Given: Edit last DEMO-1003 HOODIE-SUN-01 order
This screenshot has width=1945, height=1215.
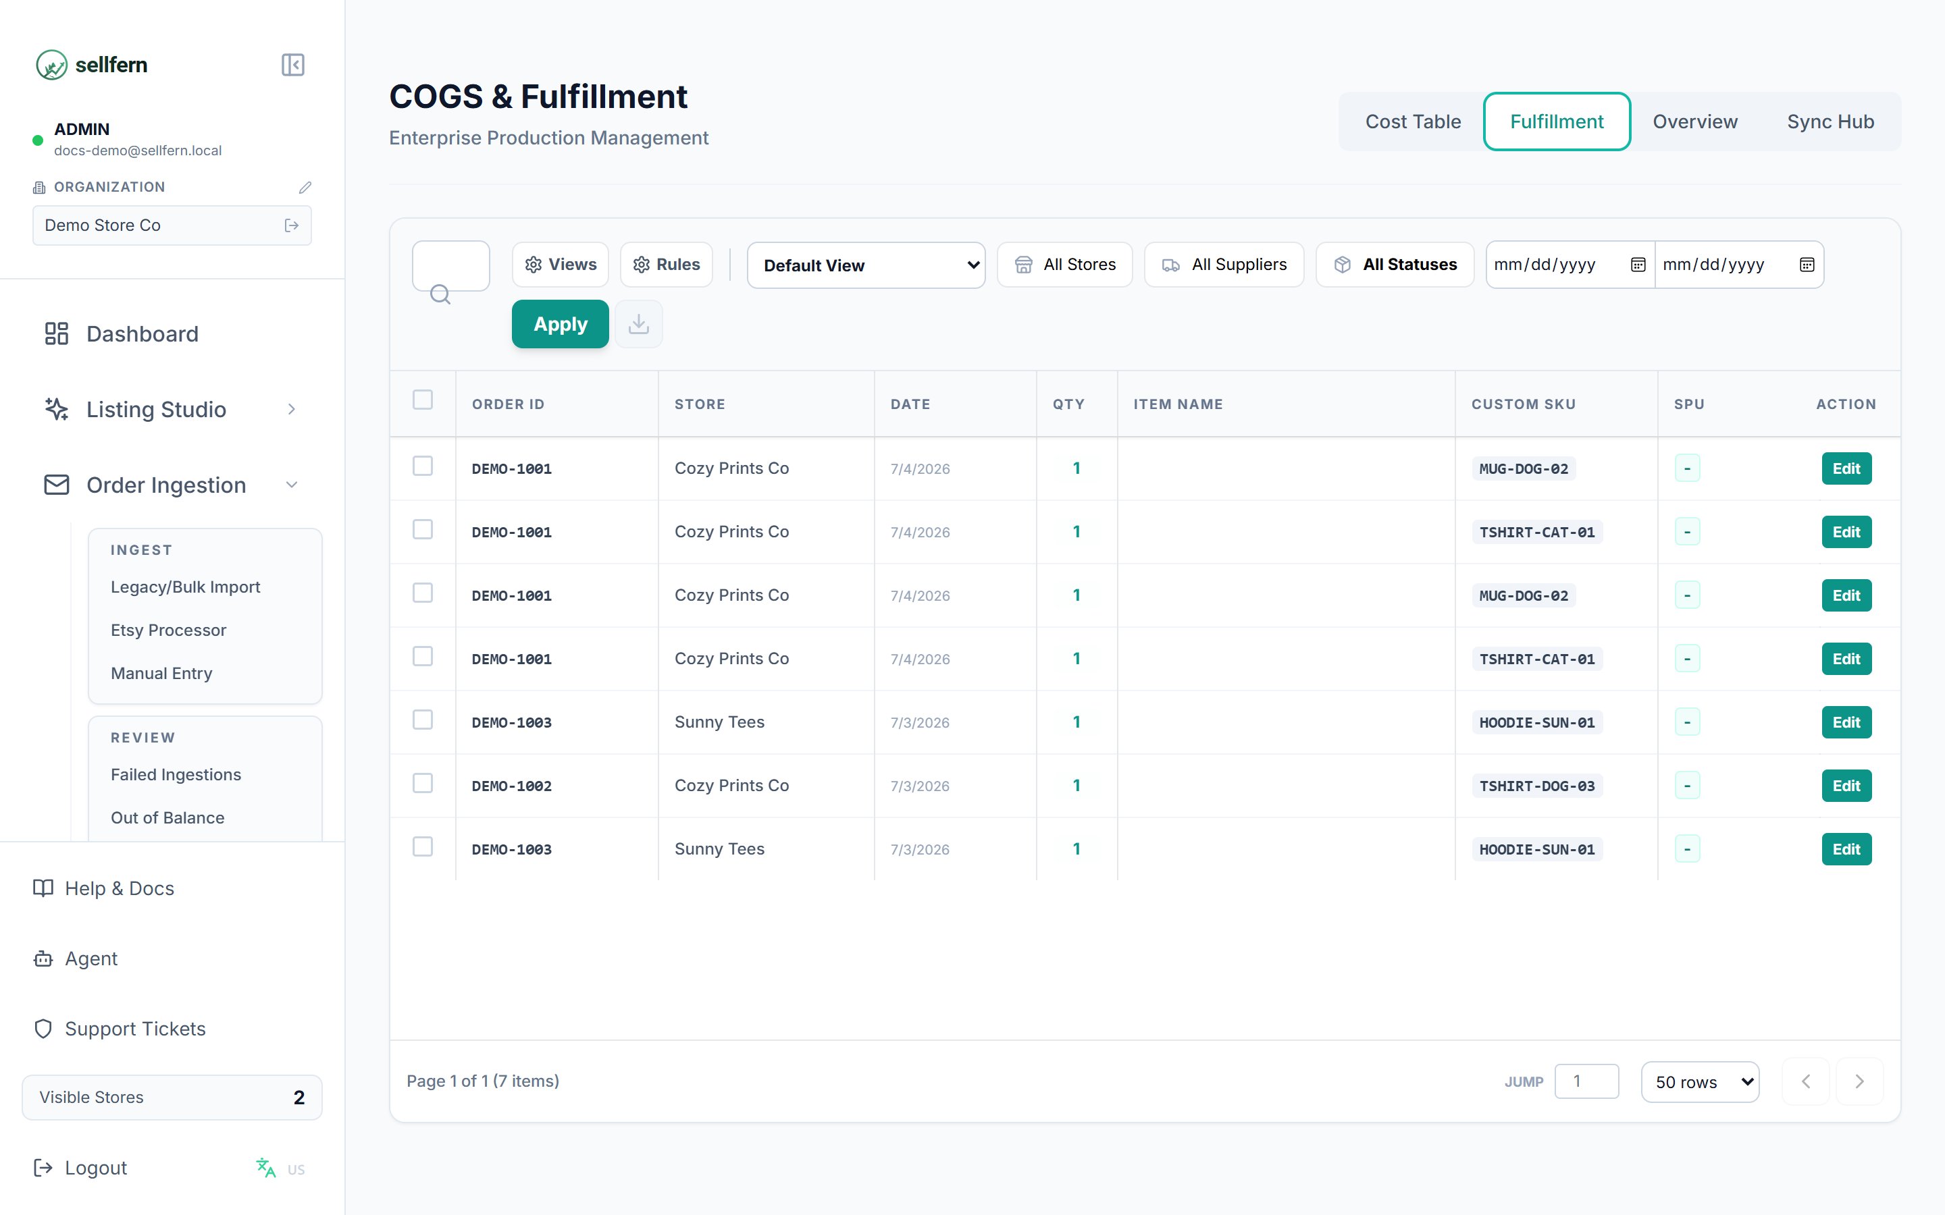Looking at the screenshot, I should 1846,849.
